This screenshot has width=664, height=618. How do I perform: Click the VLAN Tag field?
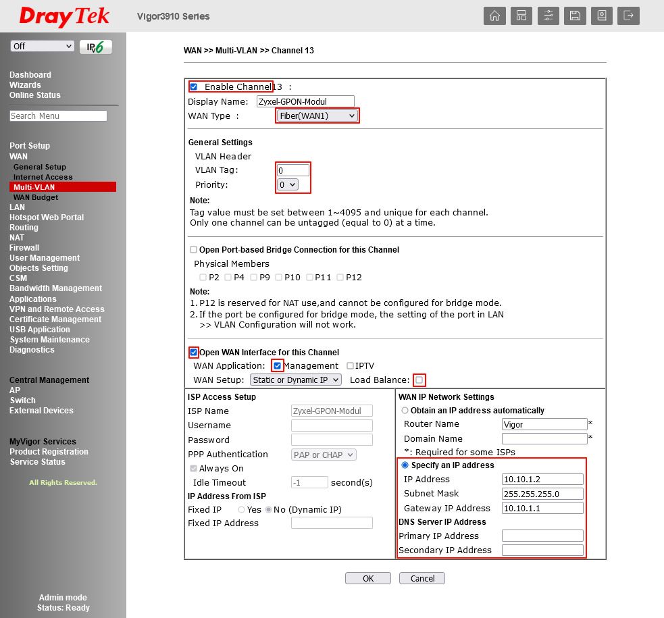click(293, 170)
